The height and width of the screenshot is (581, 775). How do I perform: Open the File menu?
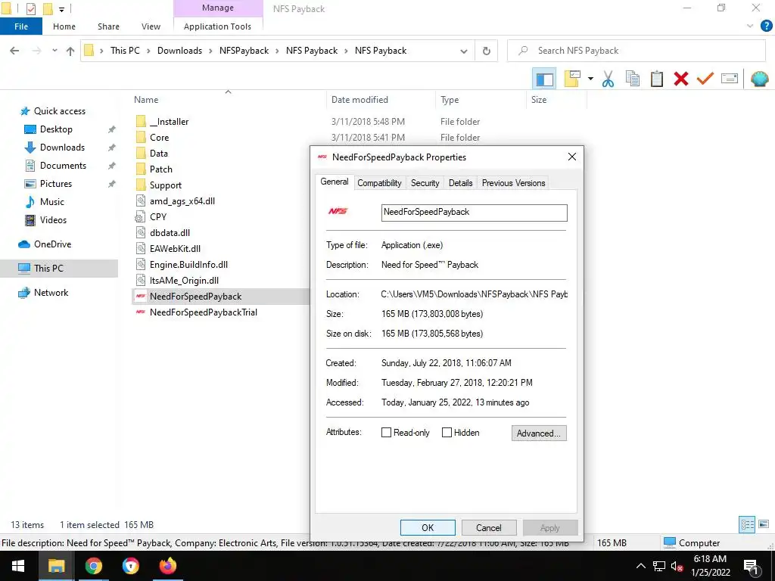pyautogui.click(x=21, y=26)
